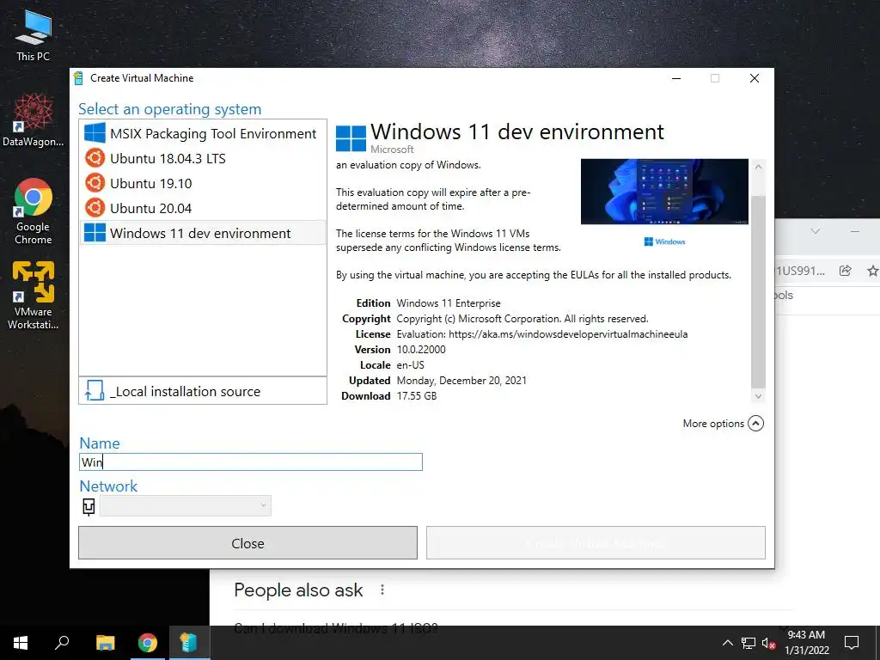880x660 pixels.
Task: Choose Ubuntu 19.10 operating system
Action: [x=203, y=183]
